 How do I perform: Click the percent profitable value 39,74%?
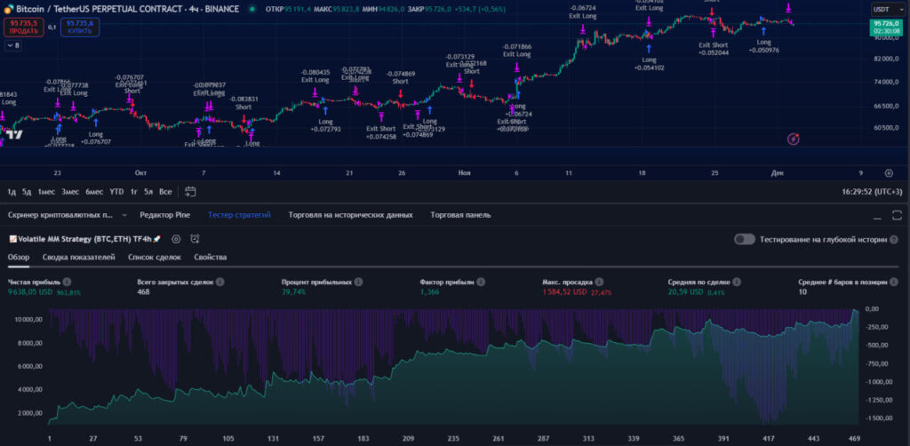(x=293, y=292)
